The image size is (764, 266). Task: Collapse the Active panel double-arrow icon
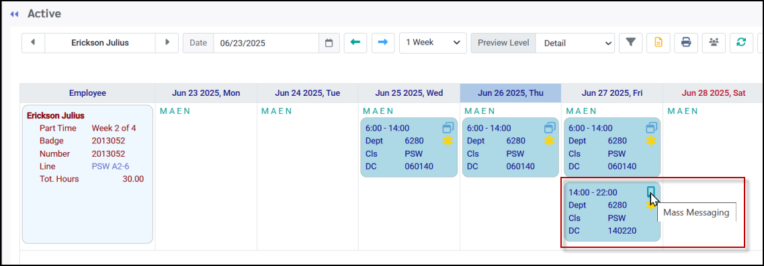point(15,14)
